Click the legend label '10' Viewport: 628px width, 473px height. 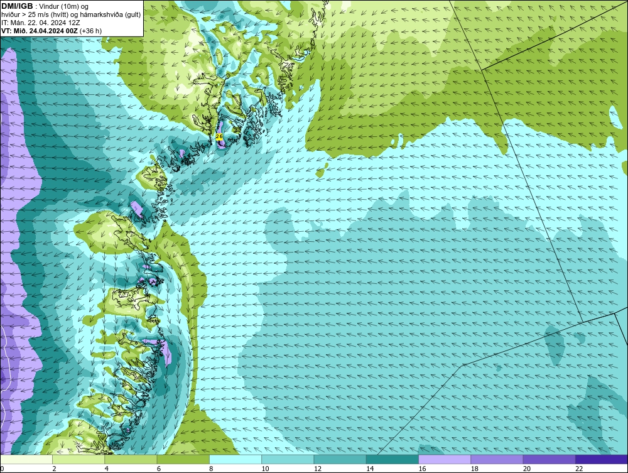point(265,469)
